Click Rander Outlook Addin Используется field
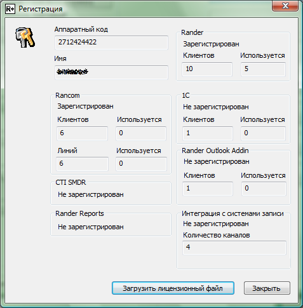The image size is (303, 308). tap(264, 189)
